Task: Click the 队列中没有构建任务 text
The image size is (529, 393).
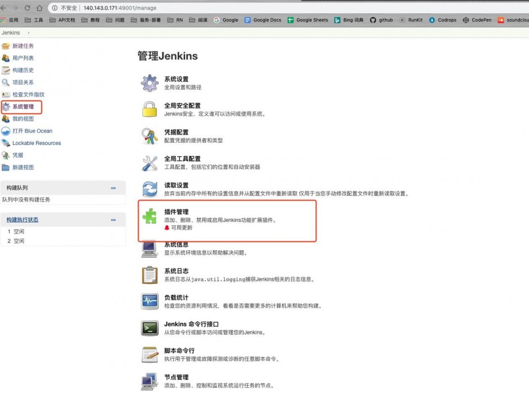Action: click(26, 199)
